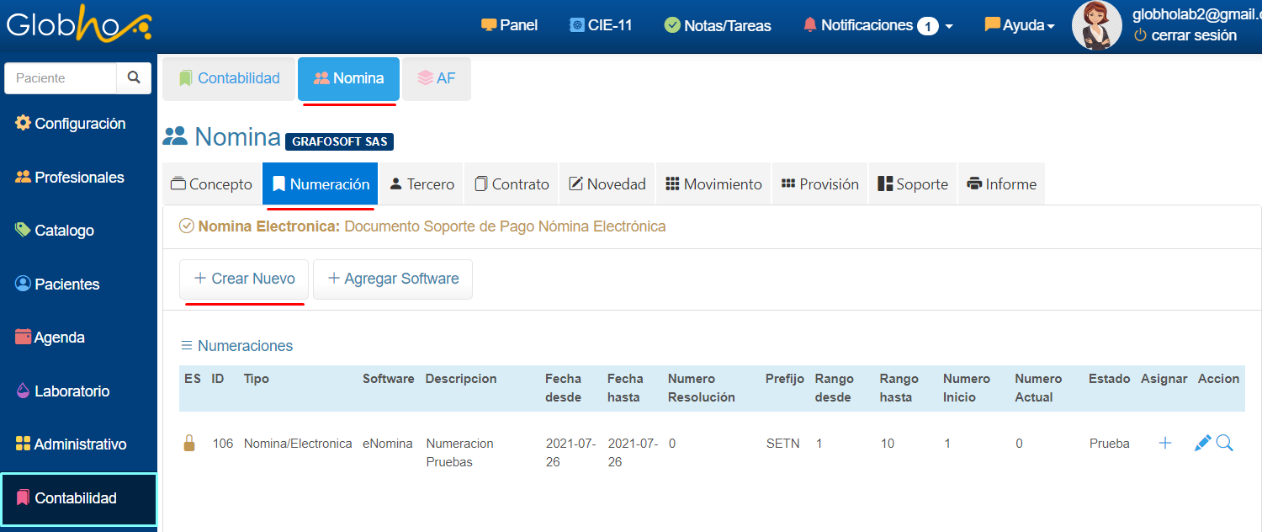
Task: Expand the Ayuda dropdown menu
Action: (x=1020, y=25)
